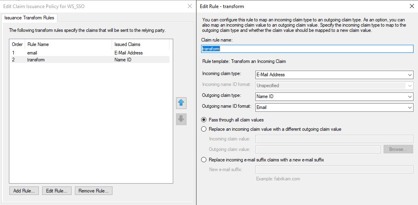The width and height of the screenshot is (418, 205).
Task: Open the Incoming name ID format dropdown
Action: (x=334, y=86)
